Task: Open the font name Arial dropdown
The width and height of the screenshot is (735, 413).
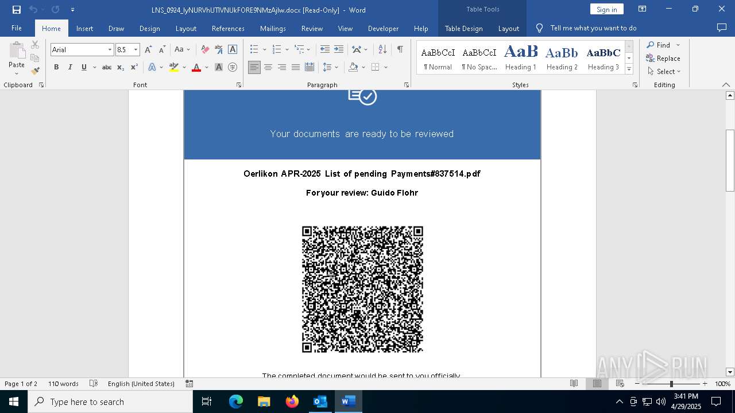Action: pos(110,50)
